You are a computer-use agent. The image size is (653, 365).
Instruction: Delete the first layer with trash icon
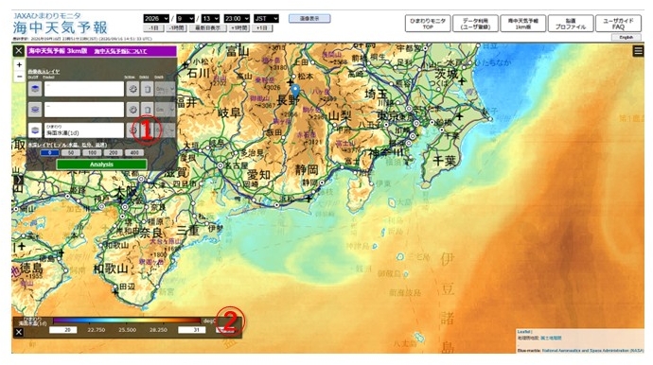pos(147,89)
